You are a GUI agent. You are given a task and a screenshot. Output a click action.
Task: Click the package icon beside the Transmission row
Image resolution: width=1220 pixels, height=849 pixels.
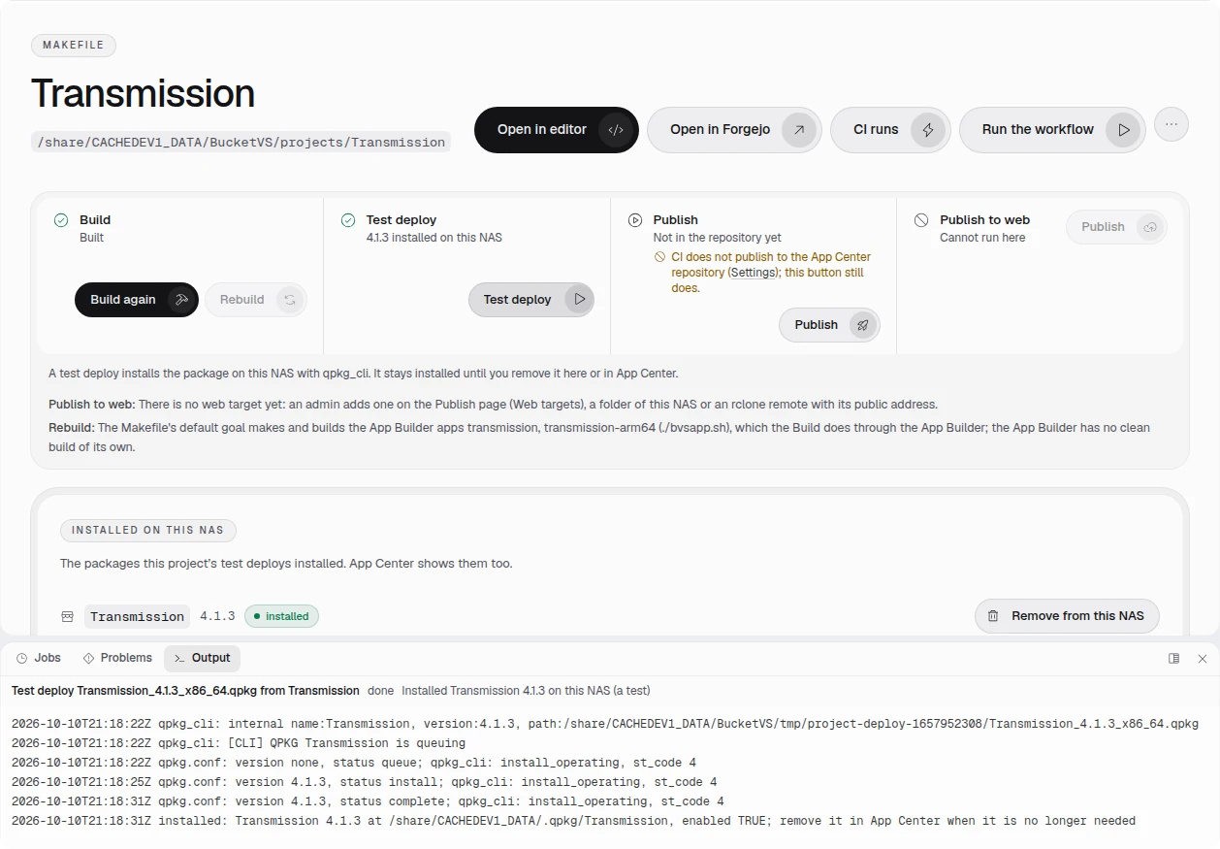pos(68,616)
